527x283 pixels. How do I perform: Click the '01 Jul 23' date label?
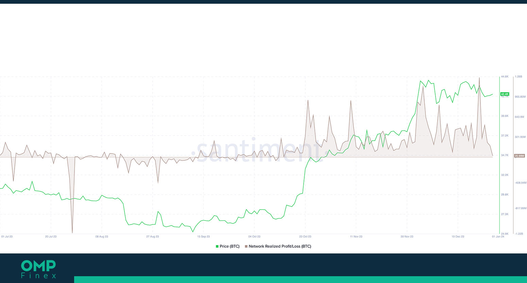coord(7,236)
